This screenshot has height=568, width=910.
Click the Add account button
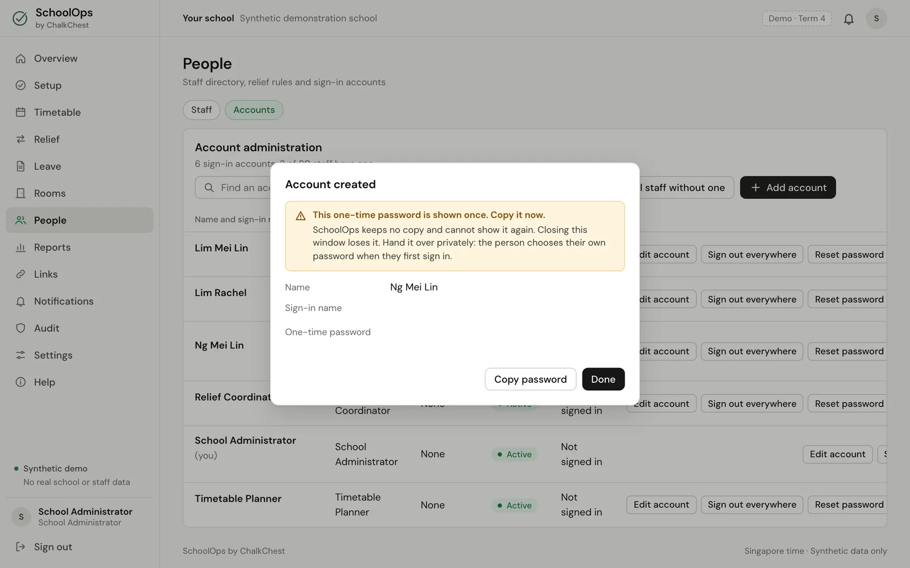point(788,187)
